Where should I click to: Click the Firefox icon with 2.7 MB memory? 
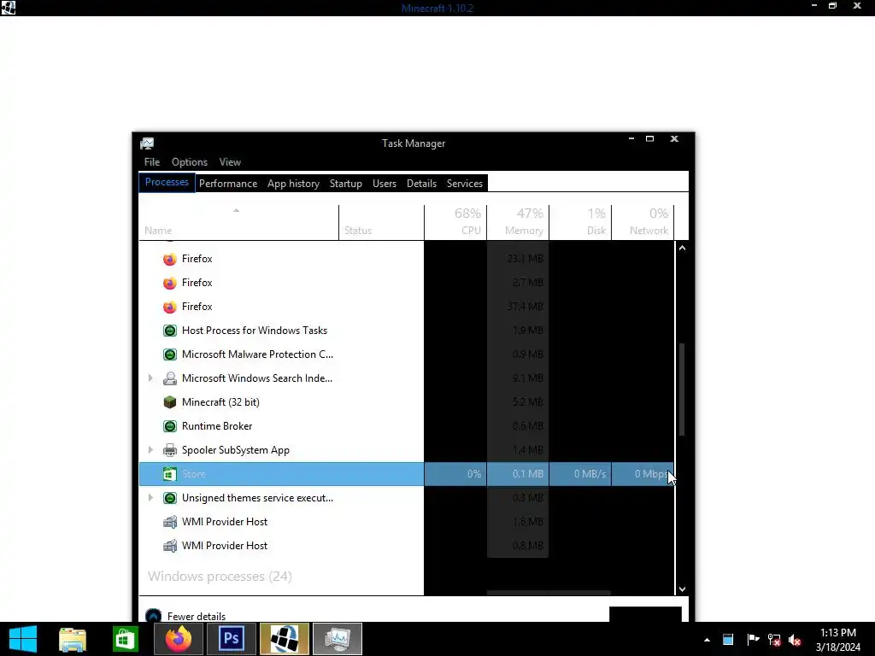click(x=170, y=283)
